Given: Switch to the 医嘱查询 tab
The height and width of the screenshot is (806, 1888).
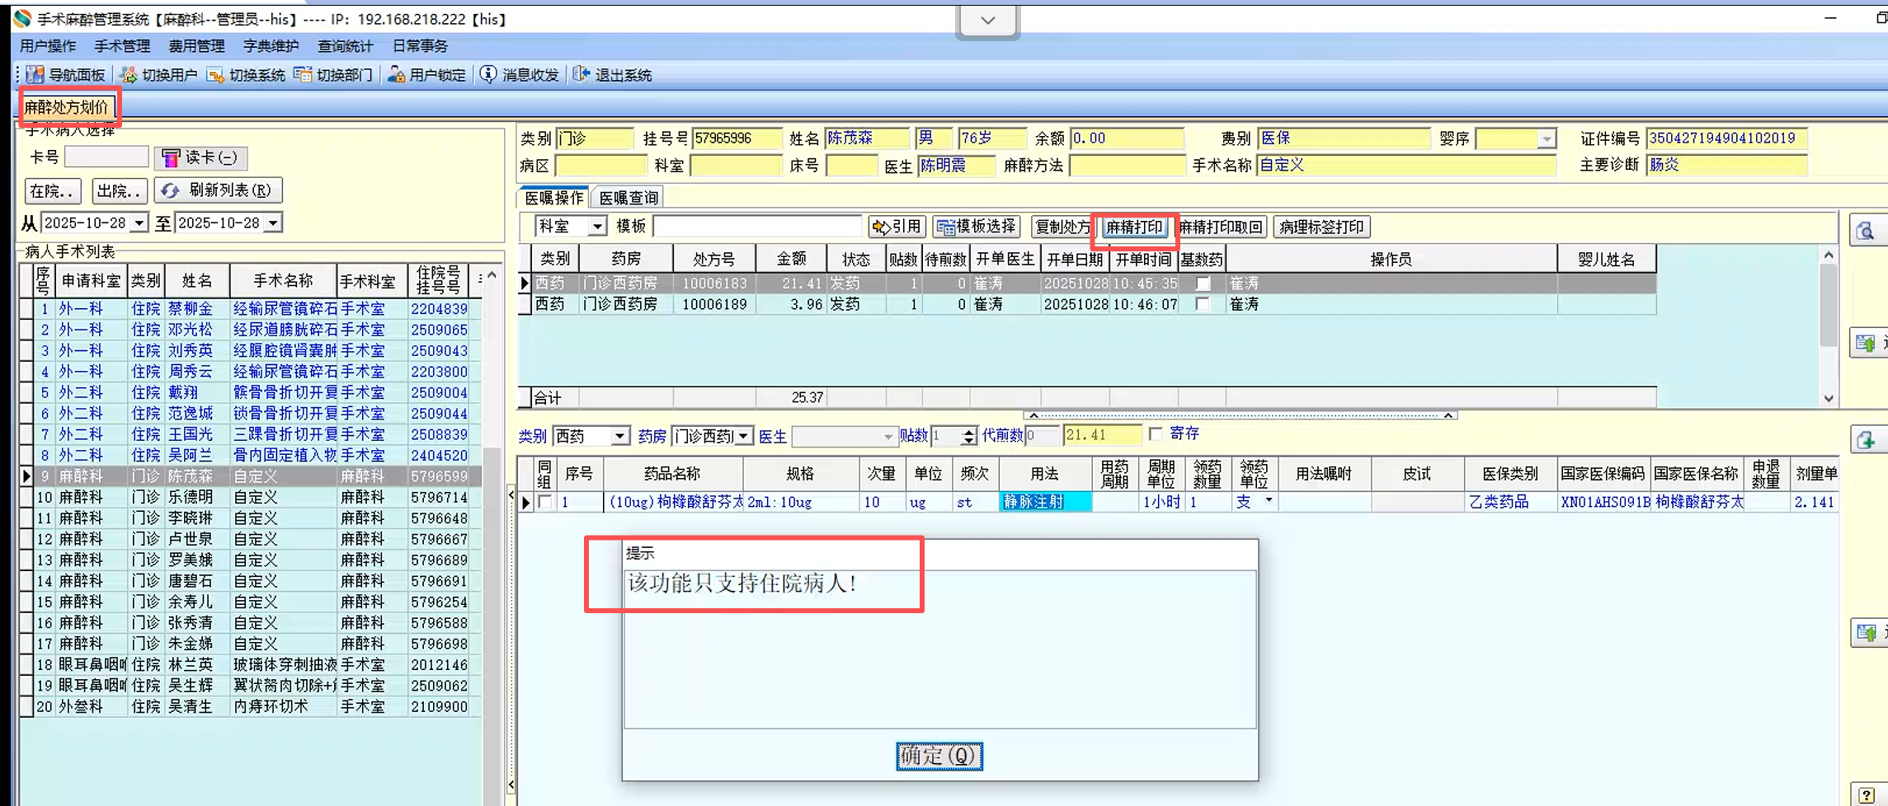Looking at the screenshot, I should click(x=629, y=198).
